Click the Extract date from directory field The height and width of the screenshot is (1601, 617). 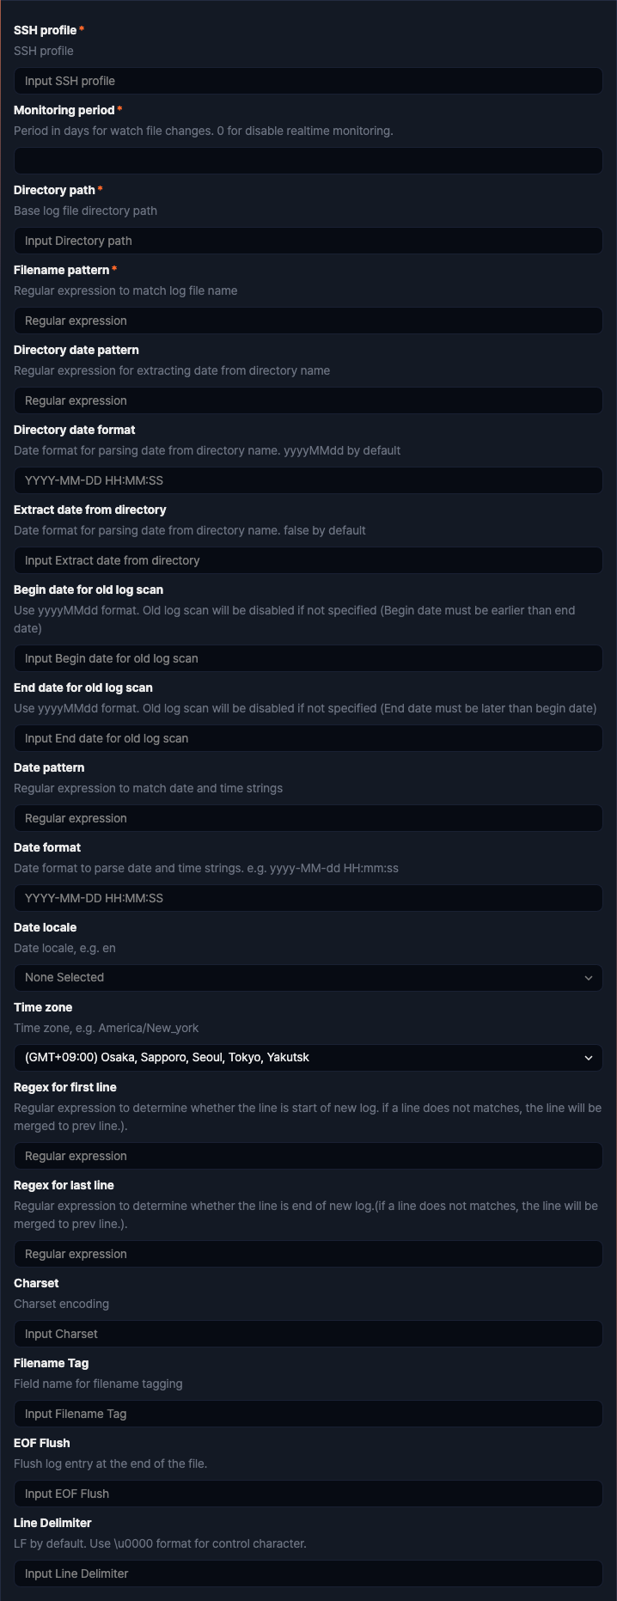(308, 560)
